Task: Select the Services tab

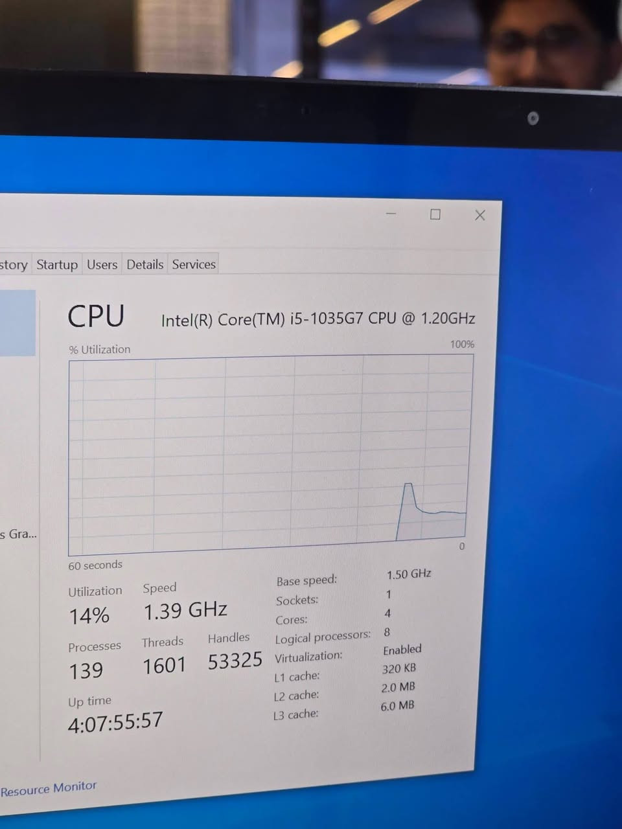Action: point(194,264)
